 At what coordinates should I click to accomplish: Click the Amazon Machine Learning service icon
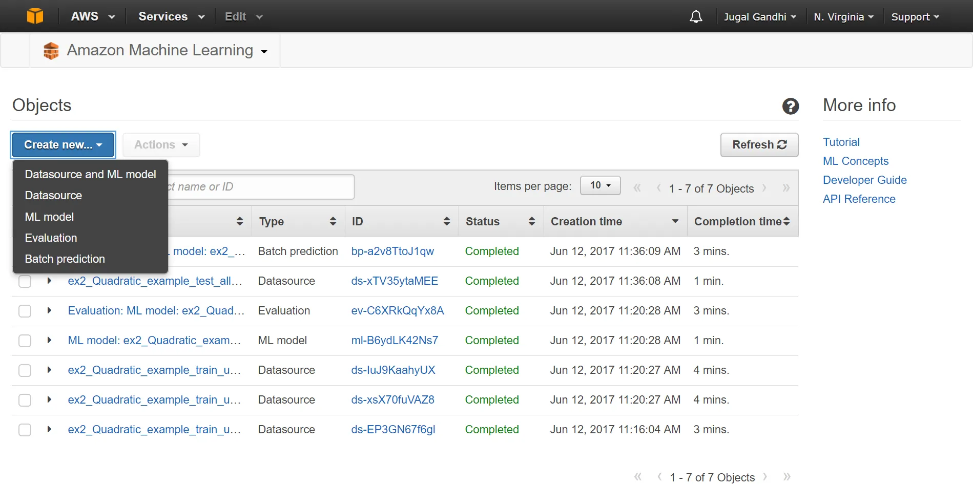tap(51, 51)
